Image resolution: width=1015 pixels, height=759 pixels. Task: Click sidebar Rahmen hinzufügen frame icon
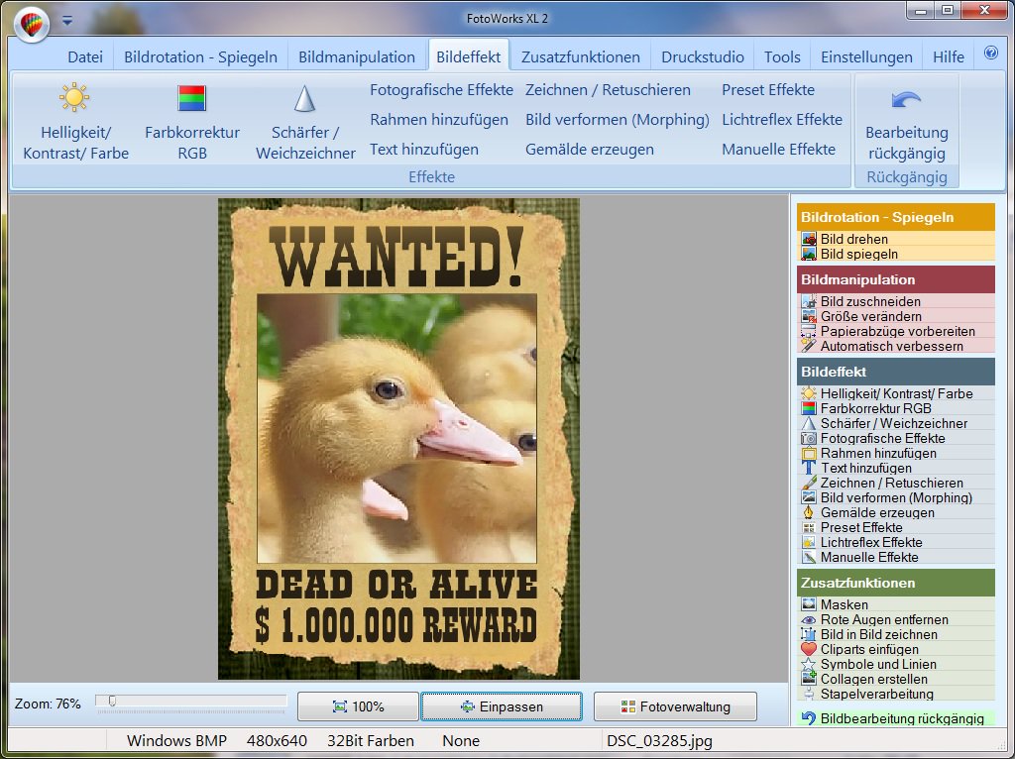tap(809, 453)
